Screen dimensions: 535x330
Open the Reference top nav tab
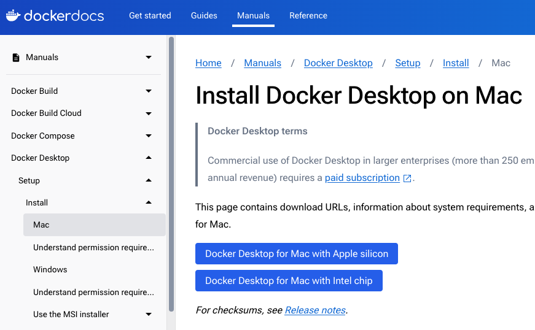[x=308, y=16]
